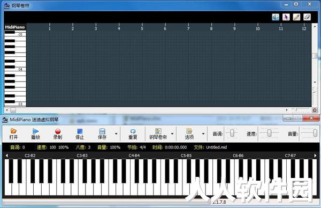This screenshot has height=208, width=321.
Task: Stop playback with the 停止 button
Action: pos(80,133)
